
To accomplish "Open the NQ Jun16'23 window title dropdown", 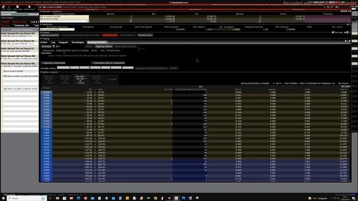I will 53,7.
